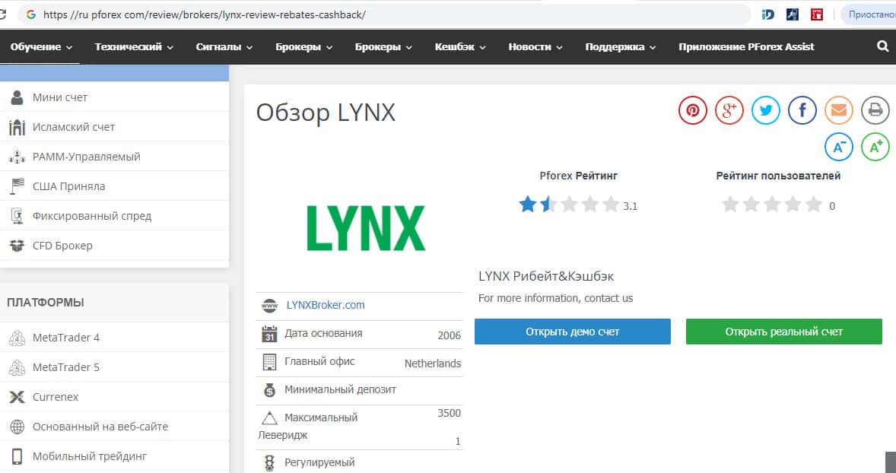
Task: Click the Pforex rating stars
Action: (x=569, y=204)
